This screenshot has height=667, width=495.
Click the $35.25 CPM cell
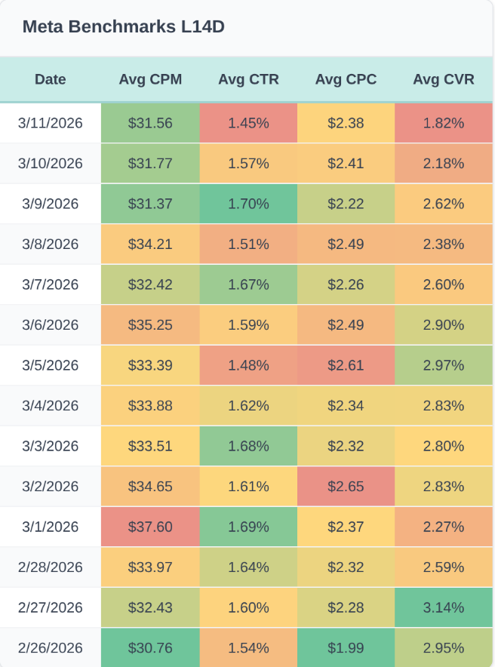tap(150, 325)
